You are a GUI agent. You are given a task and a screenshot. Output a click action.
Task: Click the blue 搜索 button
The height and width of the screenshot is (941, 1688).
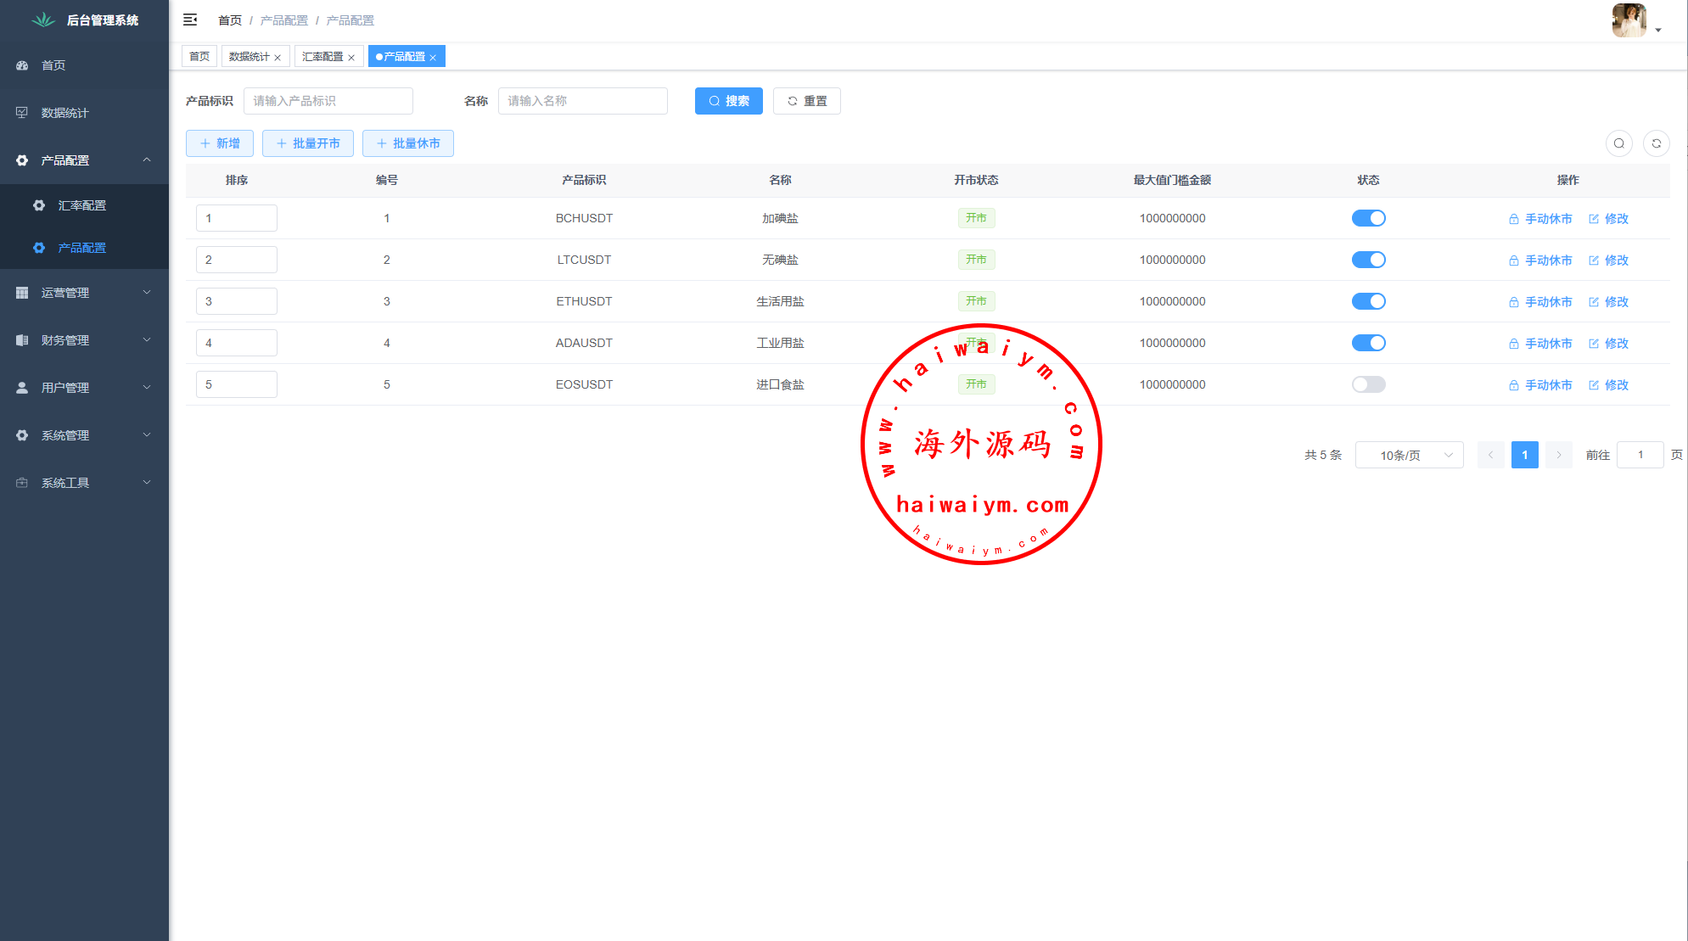point(728,101)
